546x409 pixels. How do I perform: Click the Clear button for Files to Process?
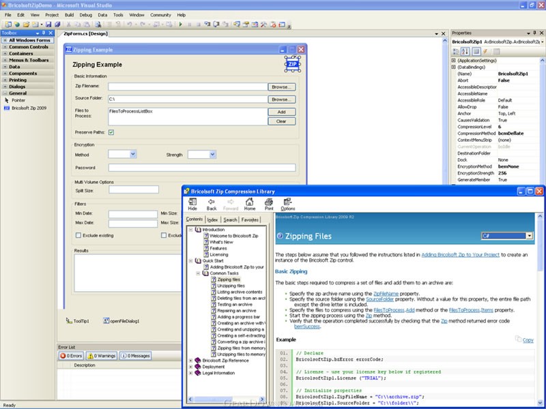coord(282,121)
